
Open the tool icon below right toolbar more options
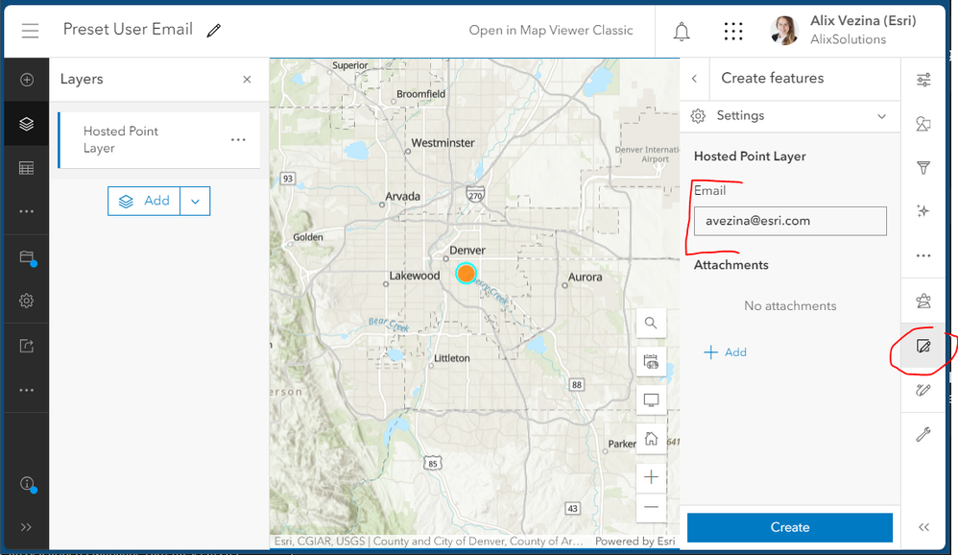tap(923, 301)
